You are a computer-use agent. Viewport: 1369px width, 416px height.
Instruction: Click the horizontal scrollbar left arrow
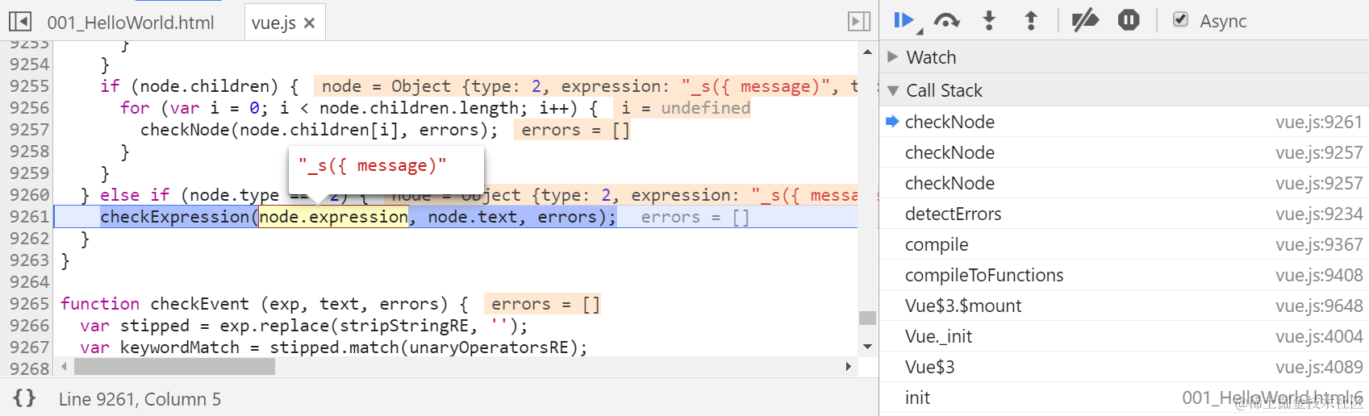pyautogui.click(x=65, y=367)
